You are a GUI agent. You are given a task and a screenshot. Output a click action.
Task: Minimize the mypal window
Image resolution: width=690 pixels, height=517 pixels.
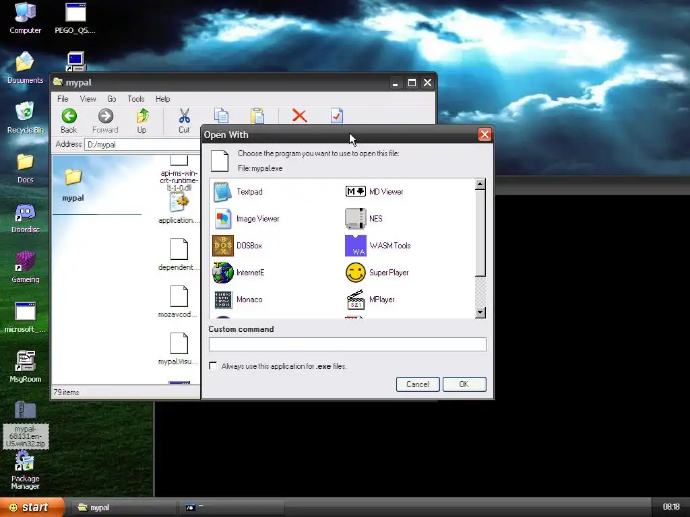[x=396, y=83]
